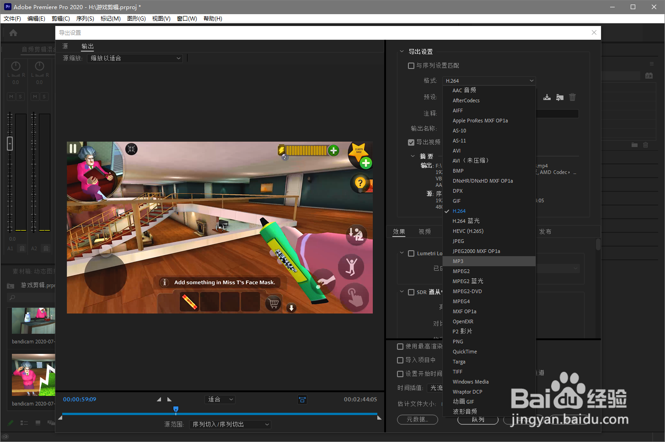Close the 导出设置 dialog
The image size is (665, 442).
click(594, 32)
